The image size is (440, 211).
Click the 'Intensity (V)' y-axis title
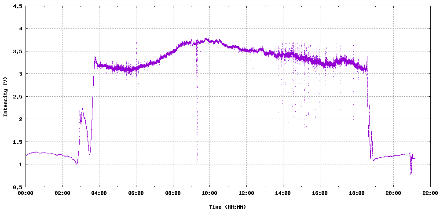(x=5, y=96)
